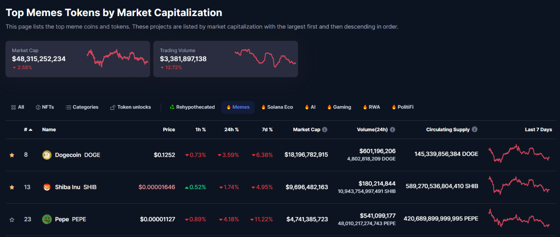
Task: Select the NFTs tab
Action: coord(45,107)
